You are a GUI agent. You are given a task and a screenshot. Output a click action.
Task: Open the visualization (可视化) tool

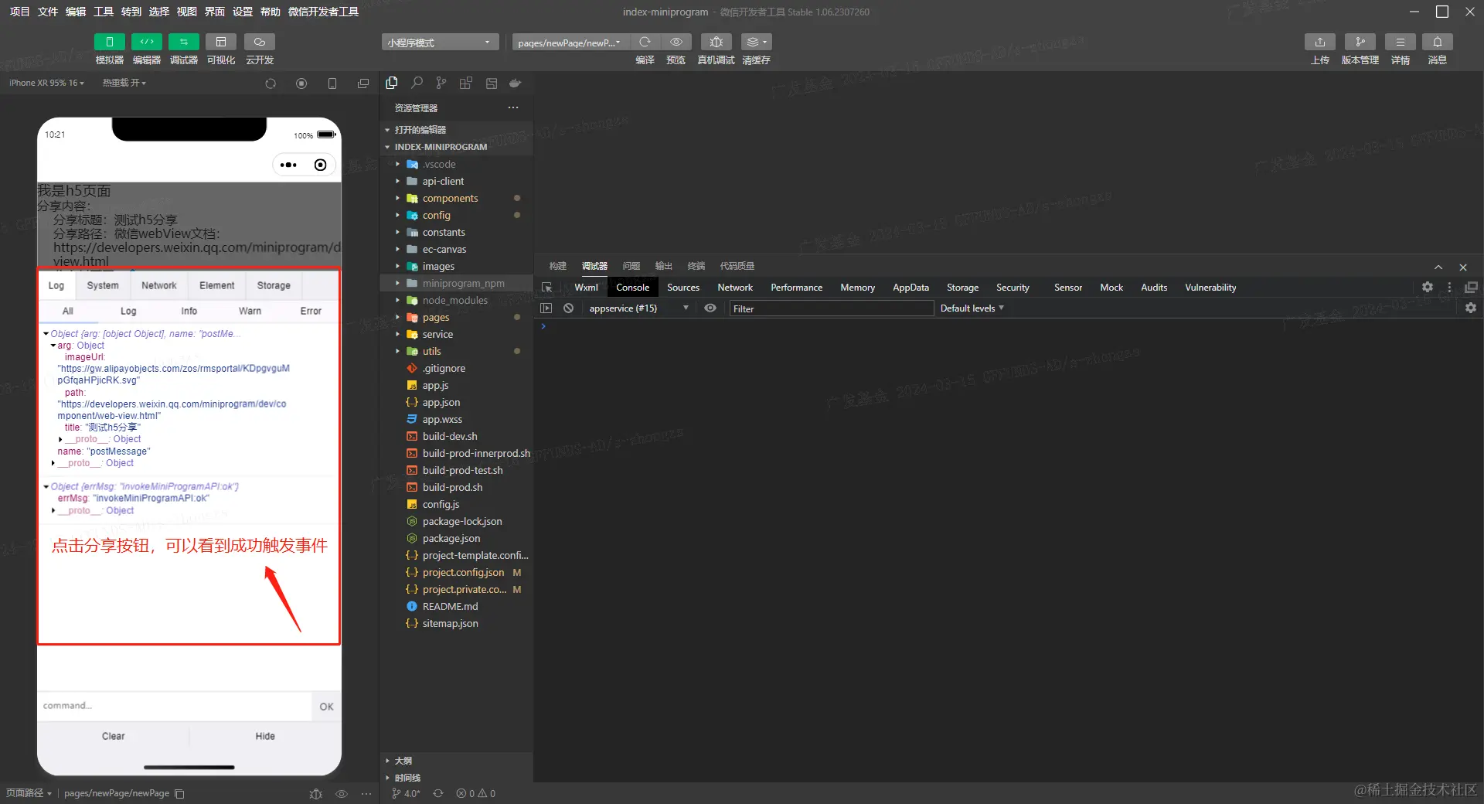pyautogui.click(x=221, y=42)
